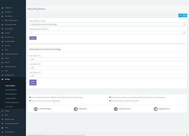Click the SMS chat bubble icon

click(x=2, y=115)
